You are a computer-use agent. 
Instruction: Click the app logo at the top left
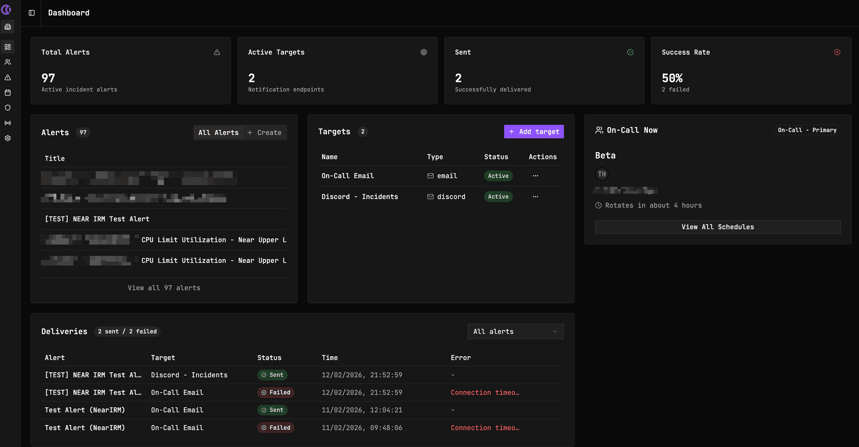[6, 10]
